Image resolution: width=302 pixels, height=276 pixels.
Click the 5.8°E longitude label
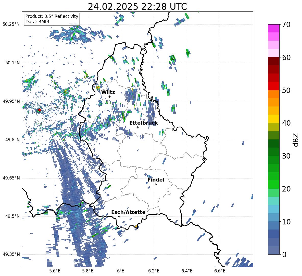pyautogui.click(x=88, y=271)
